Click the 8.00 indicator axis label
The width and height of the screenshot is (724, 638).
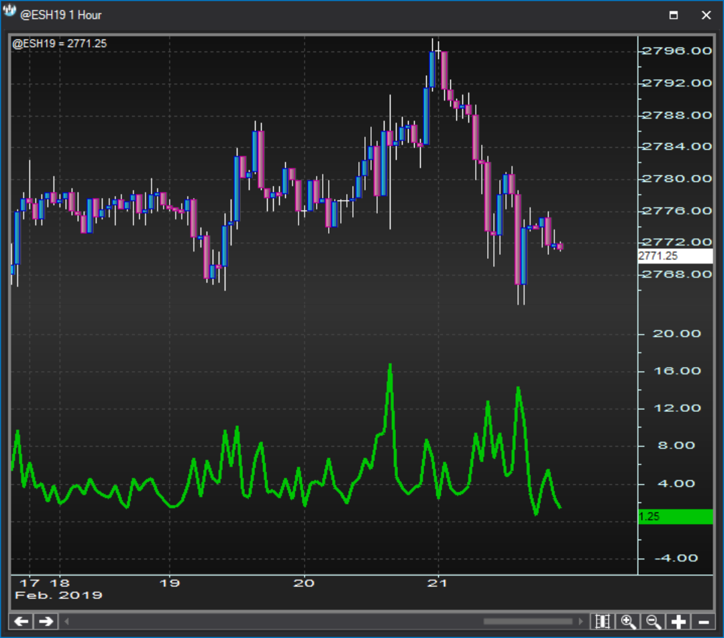click(x=676, y=445)
